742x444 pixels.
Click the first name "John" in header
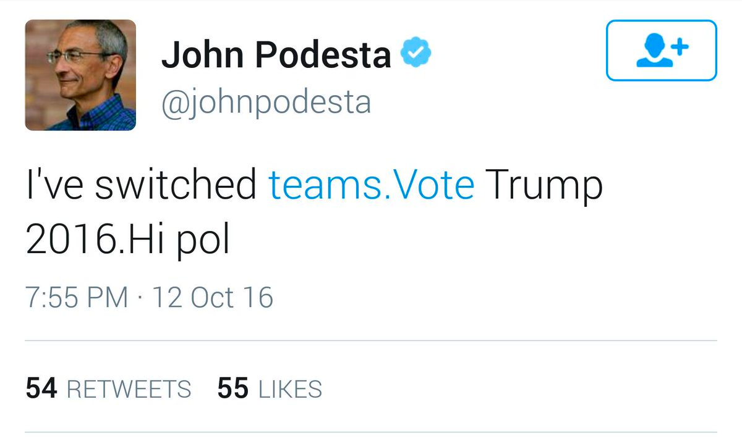(x=202, y=56)
